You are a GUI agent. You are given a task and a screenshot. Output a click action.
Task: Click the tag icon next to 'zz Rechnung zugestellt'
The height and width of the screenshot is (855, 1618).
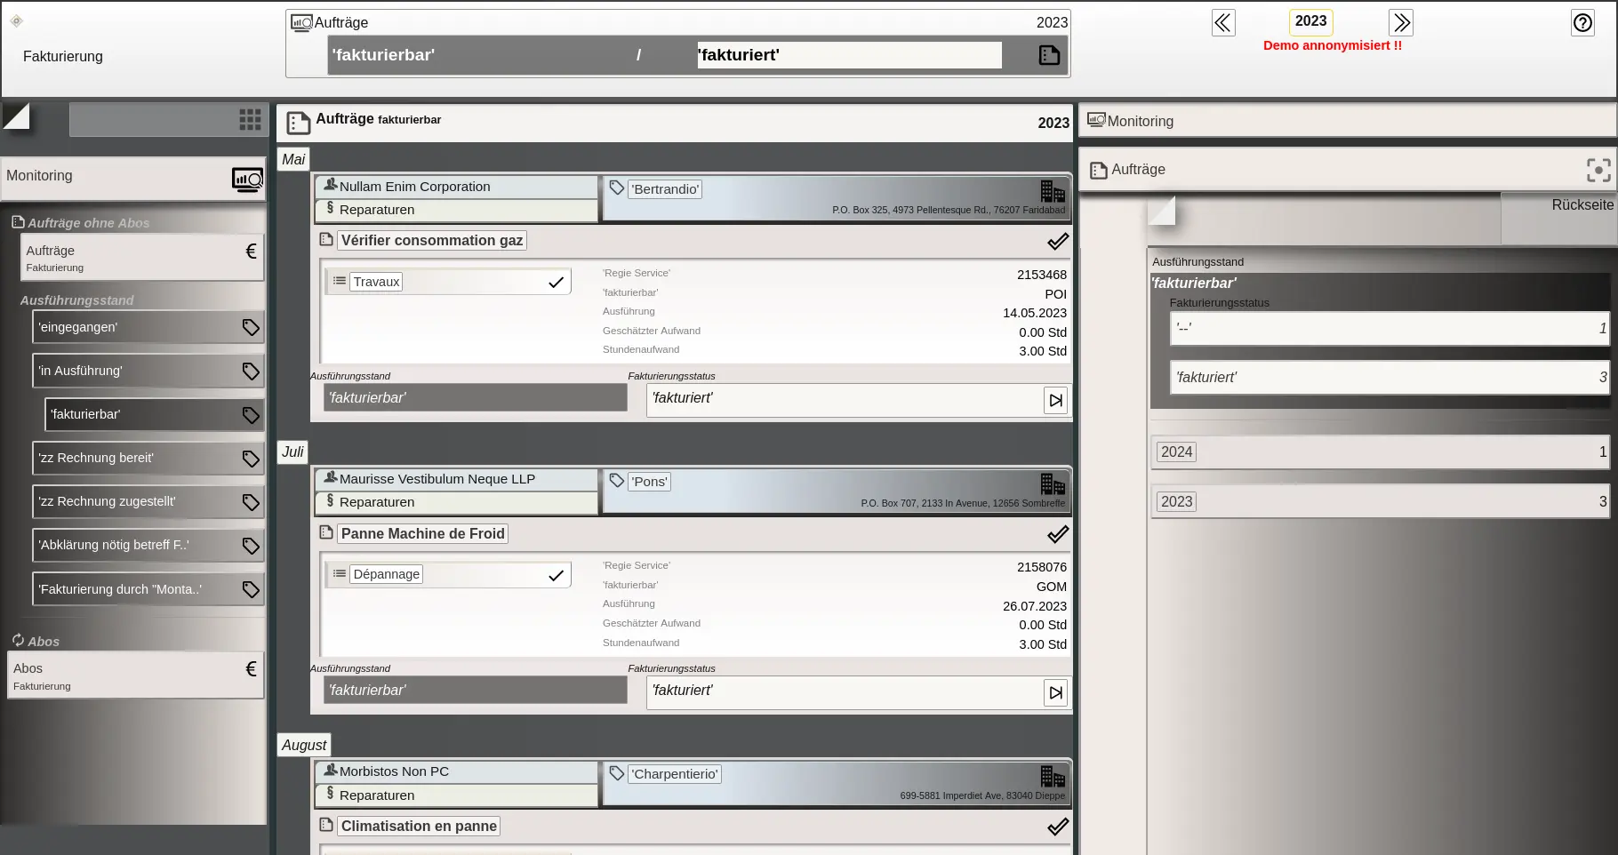click(x=251, y=501)
